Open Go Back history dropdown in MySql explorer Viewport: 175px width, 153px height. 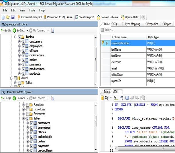point(27,30)
